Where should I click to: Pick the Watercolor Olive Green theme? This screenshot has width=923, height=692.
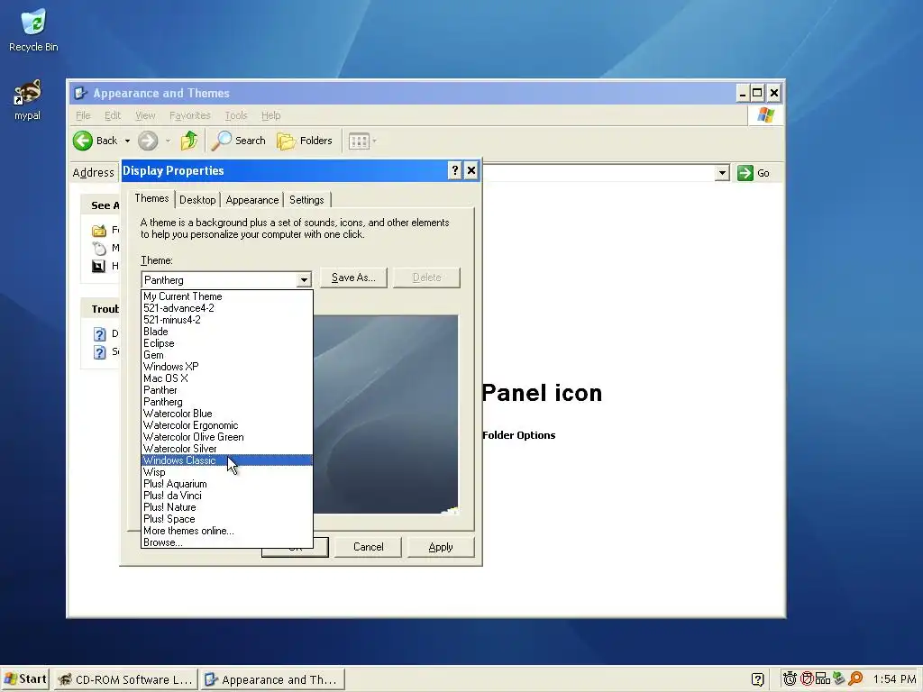click(x=227, y=437)
